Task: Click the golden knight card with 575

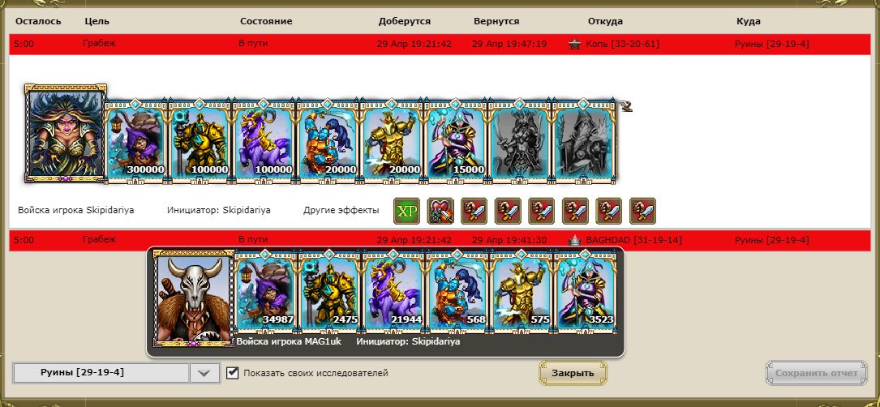Action: (522, 291)
